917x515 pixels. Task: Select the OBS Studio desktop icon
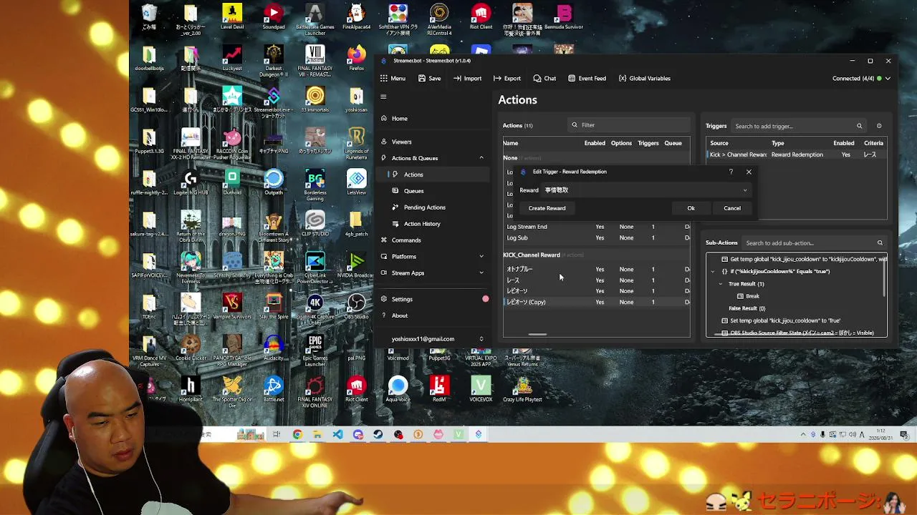point(357,307)
